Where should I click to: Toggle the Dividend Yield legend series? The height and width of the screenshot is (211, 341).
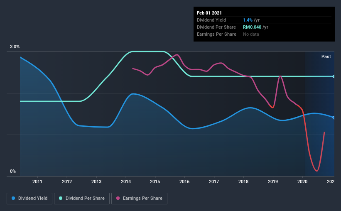pos(29,199)
